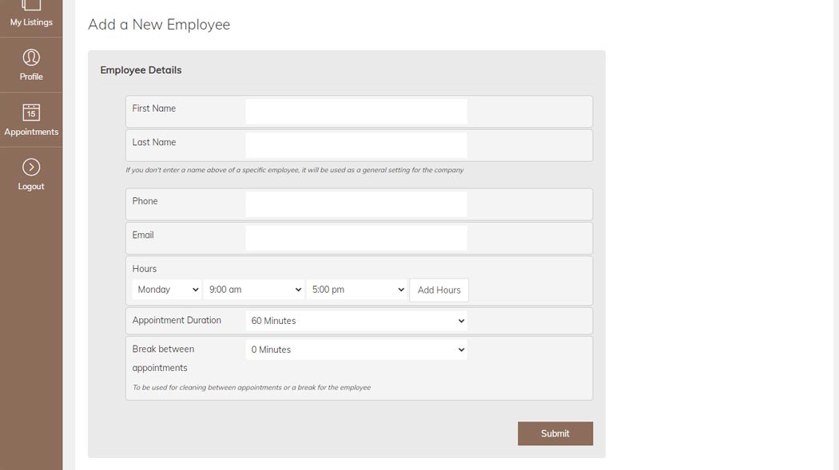Open the day-of-week dropdown showing Monday
The image size is (839, 470).
click(165, 290)
